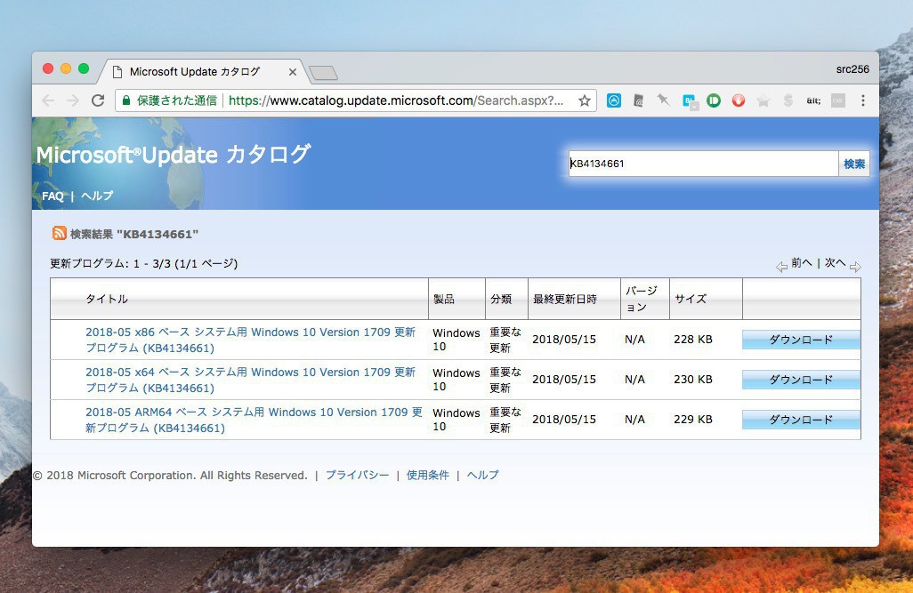
Task: Reload the current page
Action: point(98,100)
